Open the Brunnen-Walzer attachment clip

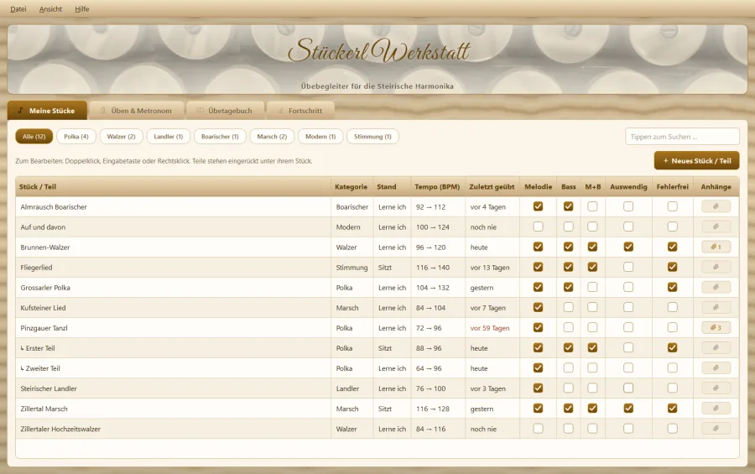point(716,247)
